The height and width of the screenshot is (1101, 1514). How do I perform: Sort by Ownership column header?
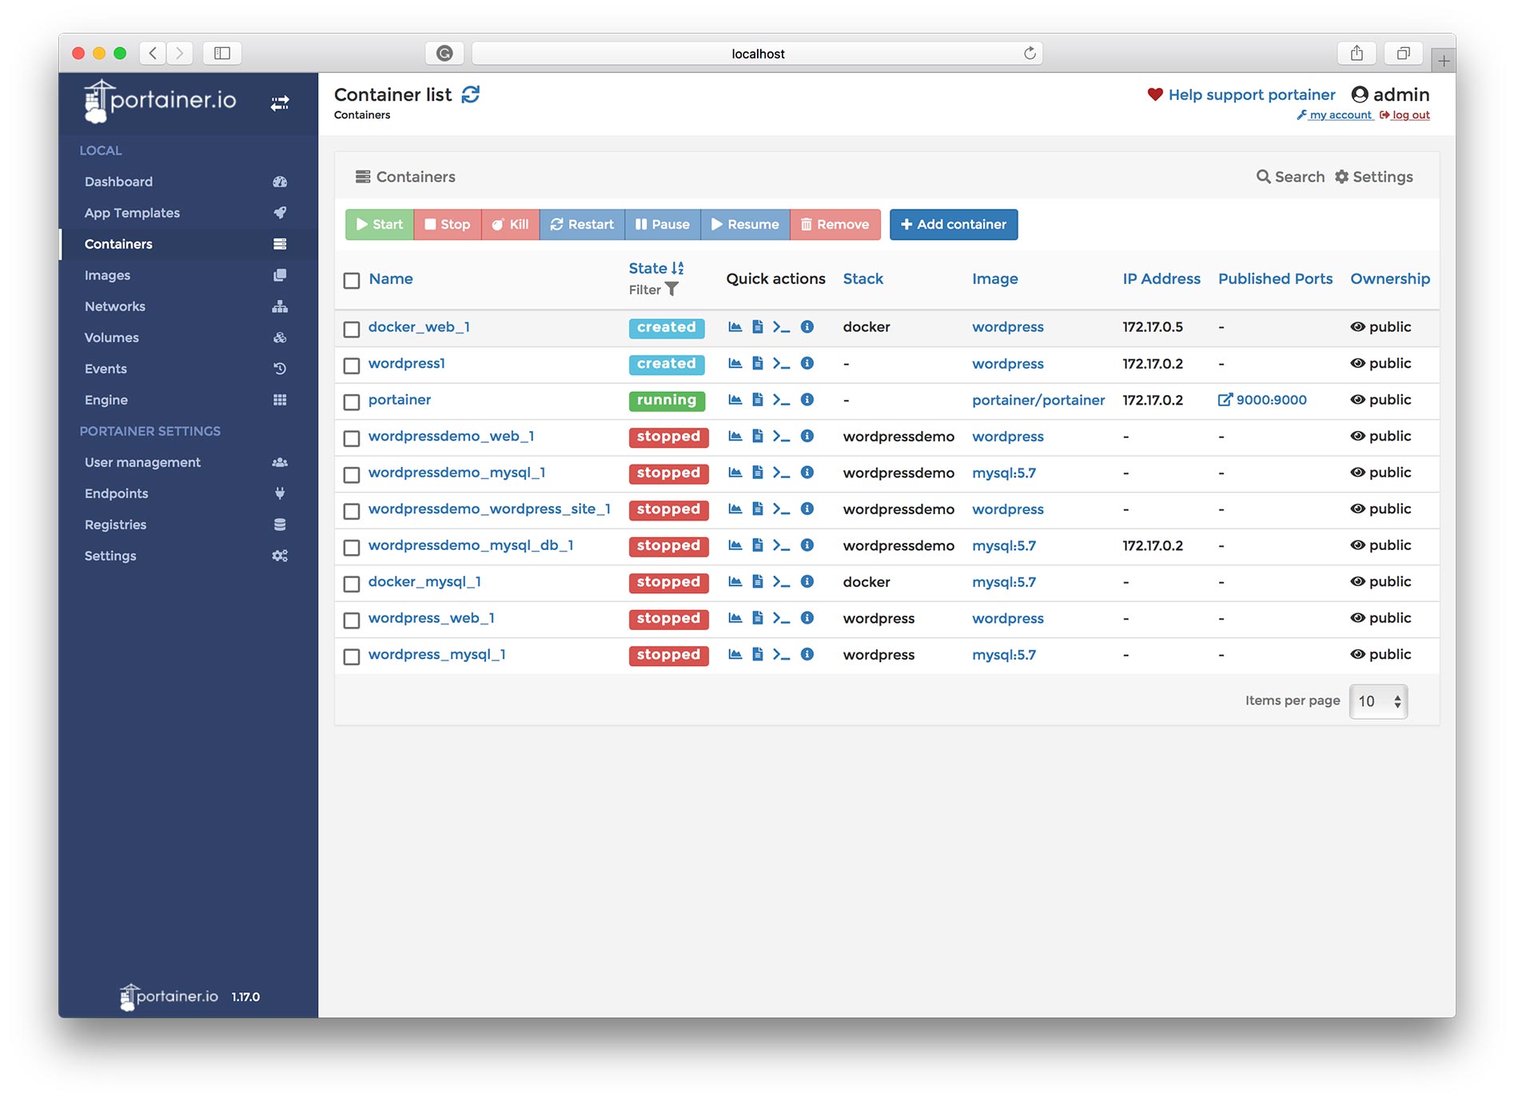tap(1390, 279)
